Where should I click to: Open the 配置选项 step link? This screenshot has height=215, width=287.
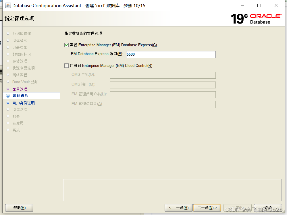click(20, 89)
